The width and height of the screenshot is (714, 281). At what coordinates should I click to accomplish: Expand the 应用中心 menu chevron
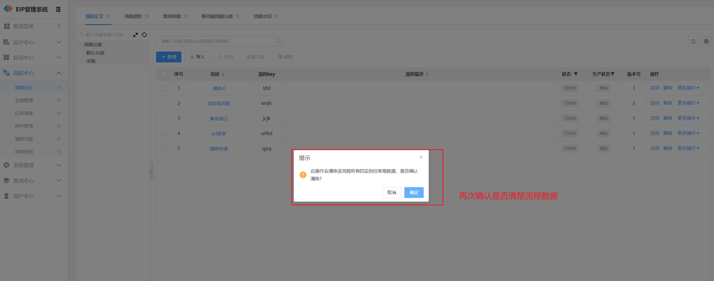tap(59, 57)
